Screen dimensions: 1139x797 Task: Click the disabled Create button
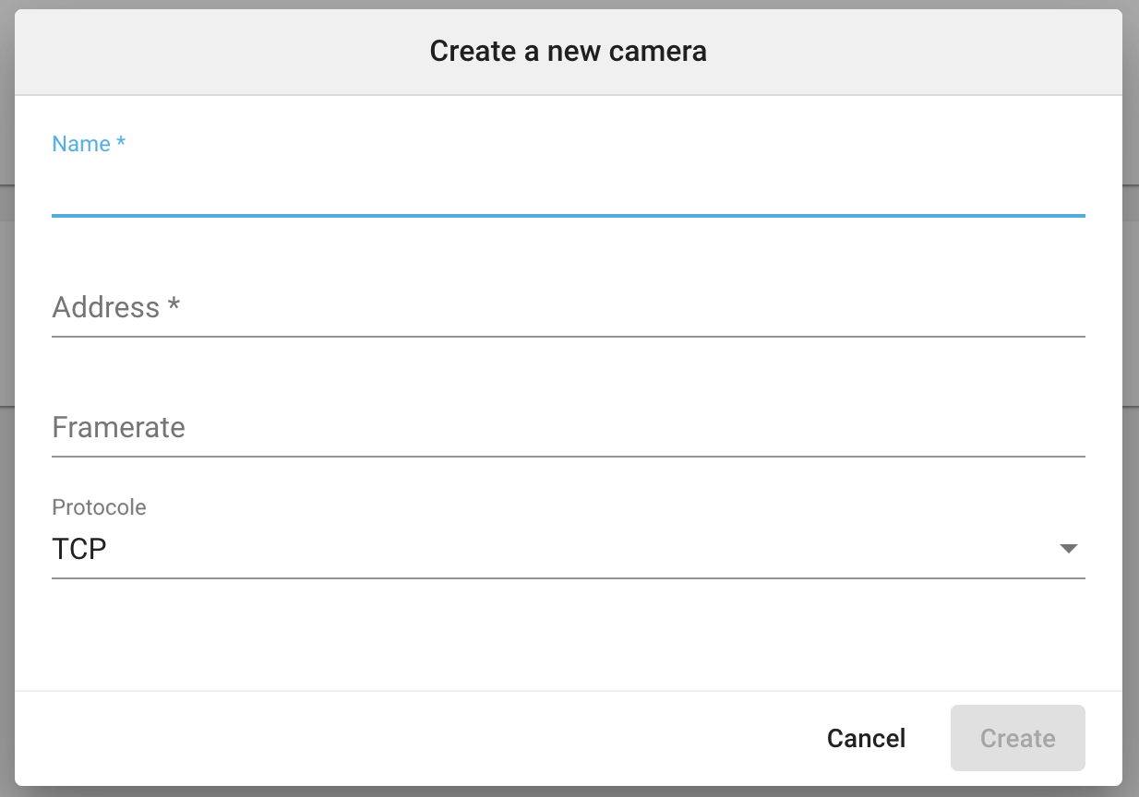1017,738
